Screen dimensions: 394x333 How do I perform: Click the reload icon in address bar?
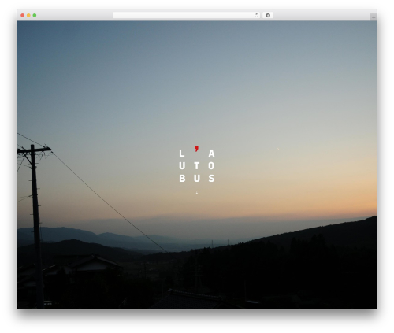(x=256, y=16)
